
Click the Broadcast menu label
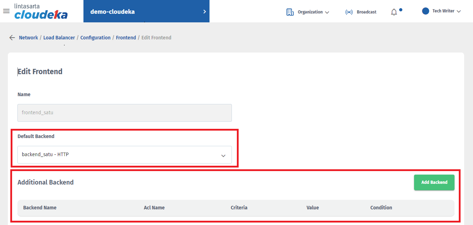pyautogui.click(x=366, y=12)
